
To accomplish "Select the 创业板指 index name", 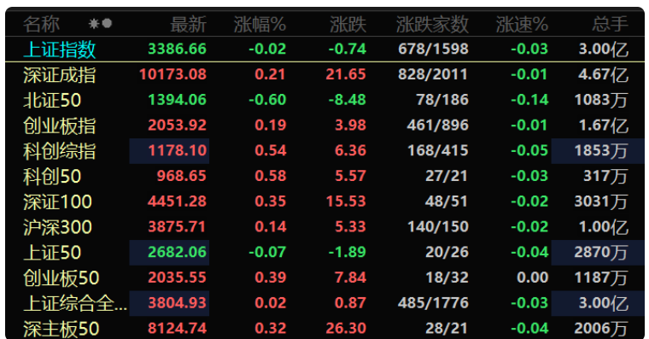I will pyautogui.click(x=60, y=126).
